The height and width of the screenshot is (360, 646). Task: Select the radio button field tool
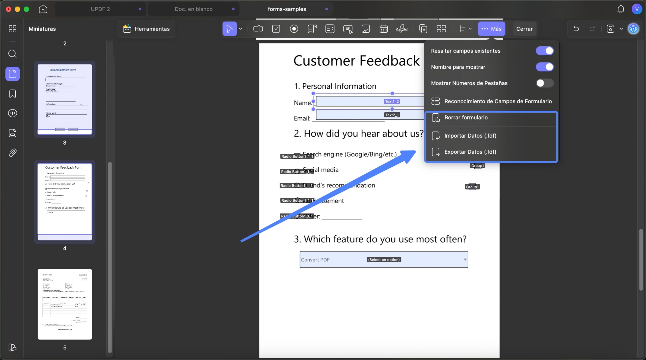294,29
